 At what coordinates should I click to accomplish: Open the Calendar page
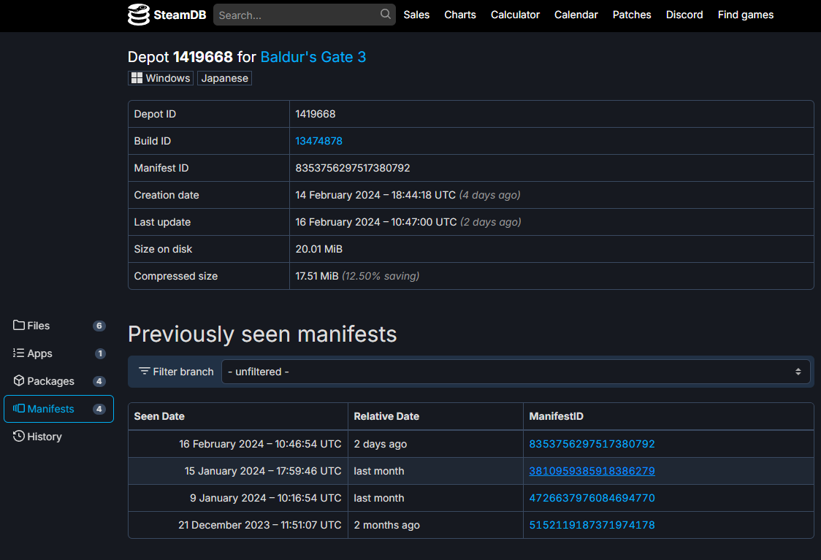[576, 15]
